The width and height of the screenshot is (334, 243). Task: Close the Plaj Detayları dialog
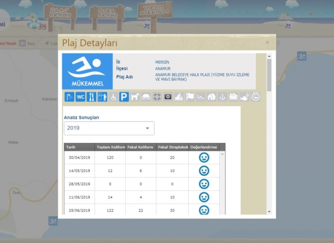267,42
